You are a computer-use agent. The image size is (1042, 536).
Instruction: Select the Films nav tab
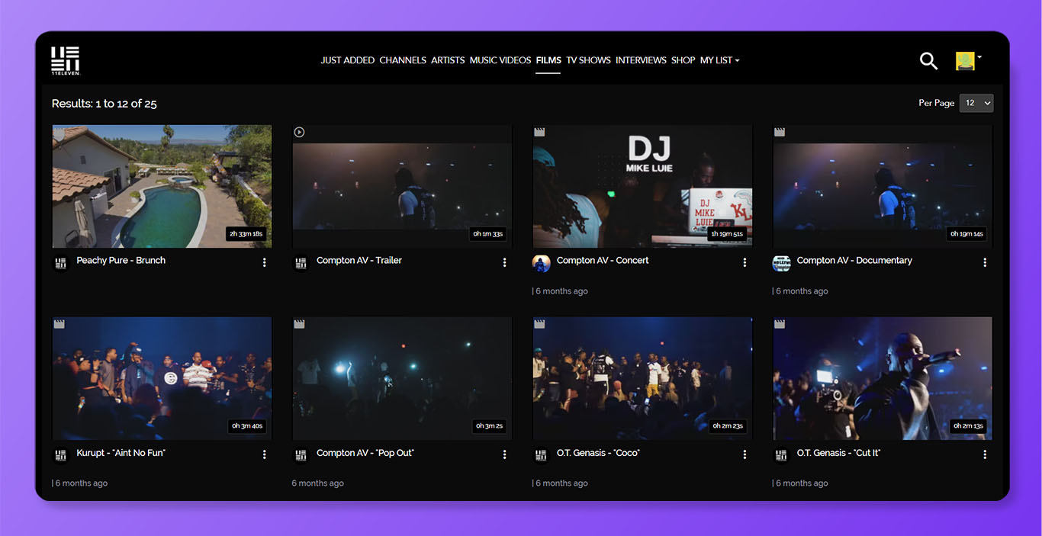pos(548,60)
